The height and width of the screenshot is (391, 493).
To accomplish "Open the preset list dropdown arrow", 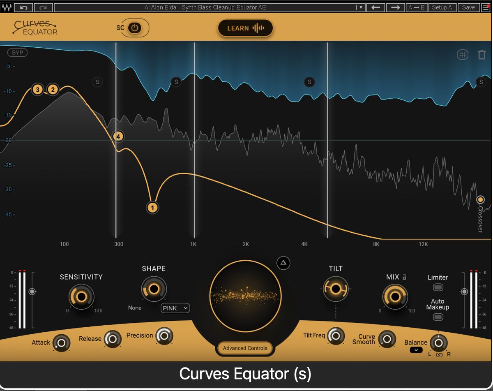I will (360, 7).
